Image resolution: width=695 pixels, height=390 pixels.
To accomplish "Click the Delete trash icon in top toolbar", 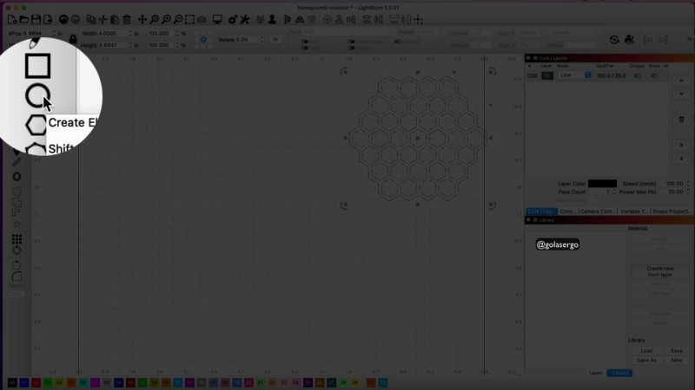I will pos(127,19).
